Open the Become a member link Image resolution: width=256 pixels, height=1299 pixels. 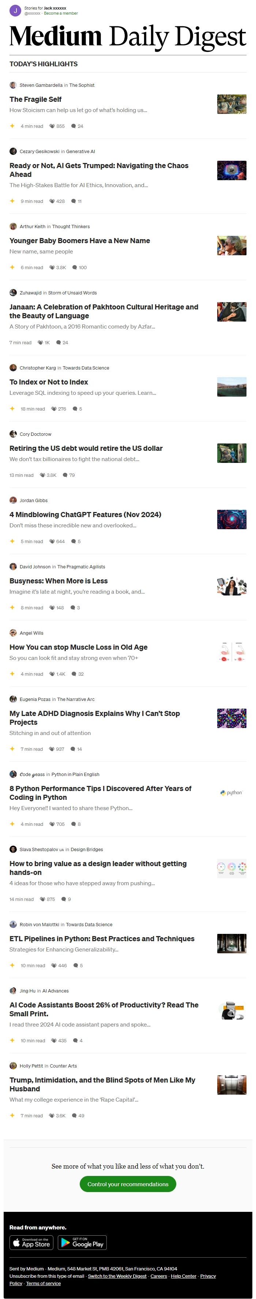pos(61,14)
